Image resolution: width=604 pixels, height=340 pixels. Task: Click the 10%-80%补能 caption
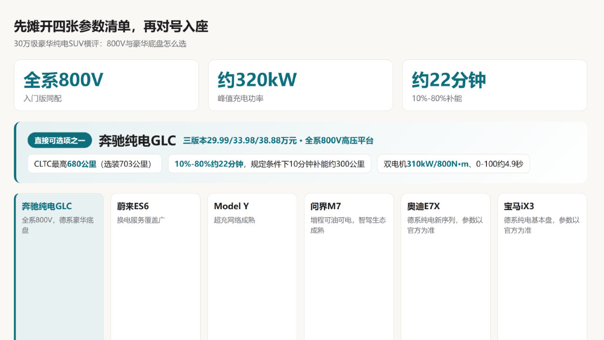click(x=437, y=99)
